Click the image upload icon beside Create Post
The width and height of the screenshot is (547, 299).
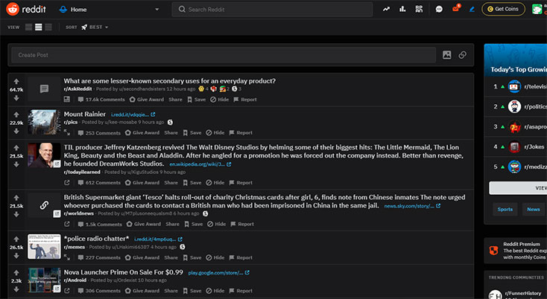(447, 55)
